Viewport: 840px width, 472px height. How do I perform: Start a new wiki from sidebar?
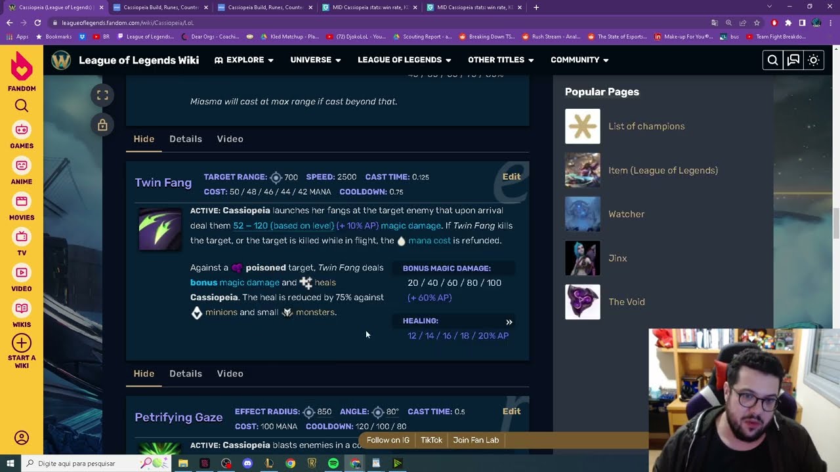[x=22, y=352]
